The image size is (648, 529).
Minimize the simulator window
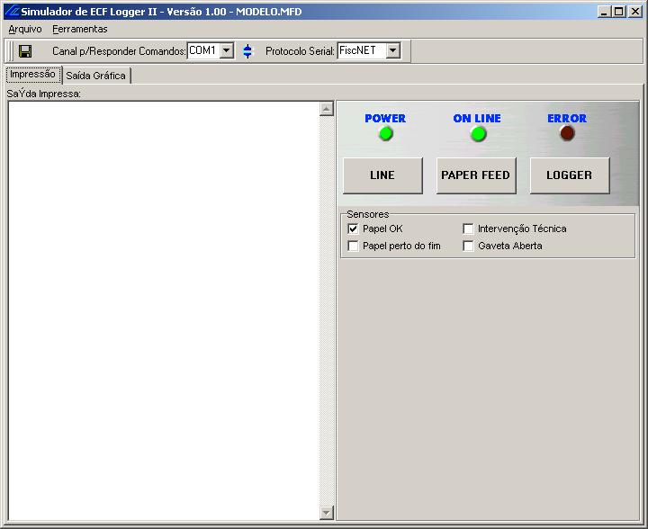click(x=604, y=12)
